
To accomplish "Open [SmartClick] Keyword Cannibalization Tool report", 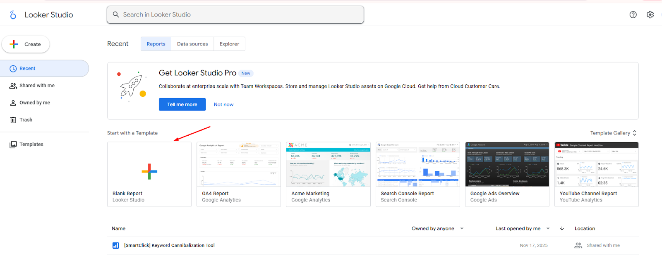I will (x=169, y=245).
